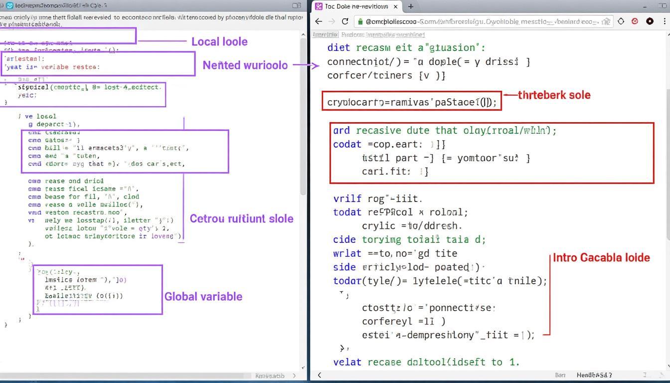Screen dimensions: 670x383
Task: Click the browser back arrow
Action: pos(319,21)
